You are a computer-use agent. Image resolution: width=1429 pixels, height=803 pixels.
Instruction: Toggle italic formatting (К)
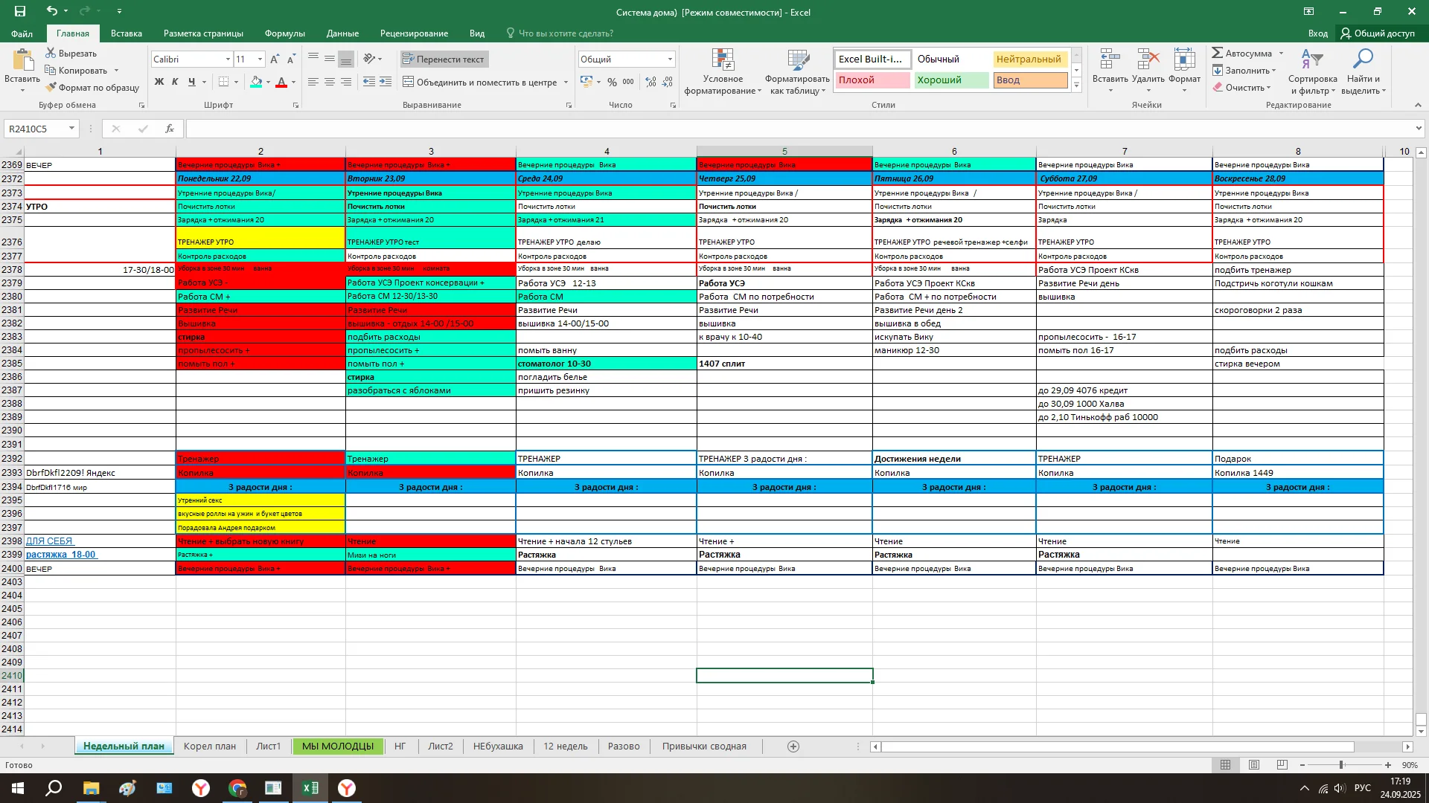click(x=175, y=83)
